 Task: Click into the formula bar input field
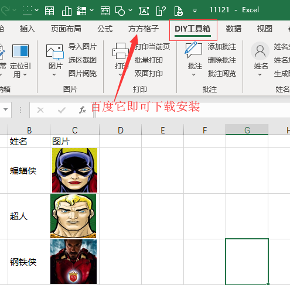(193, 110)
